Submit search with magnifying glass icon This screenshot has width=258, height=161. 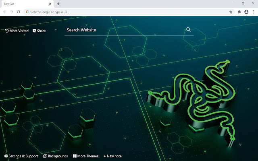(188, 29)
